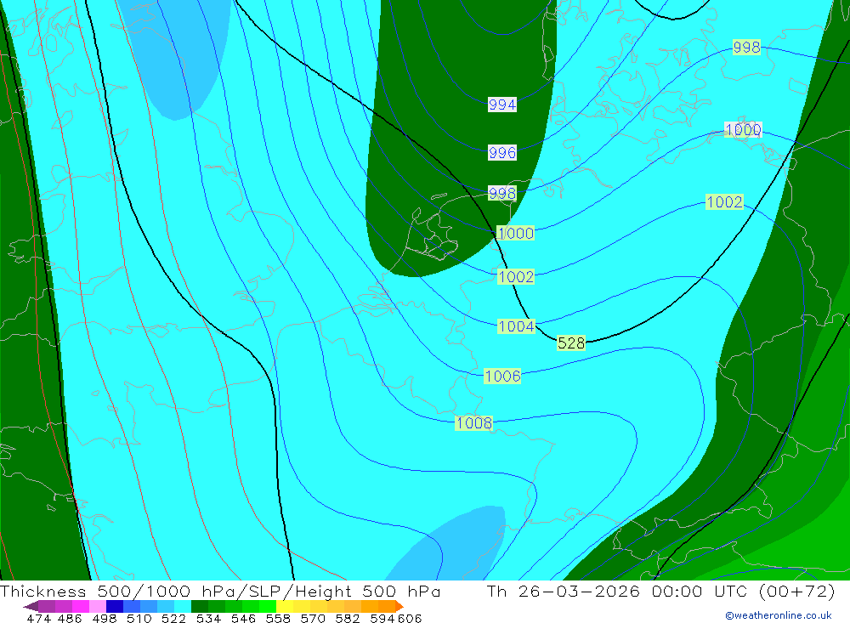Click the legend value 486
Screen dimensions: 850x623
[70, 618]
